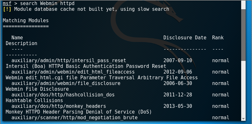The width and height of the screenshot is (252, 124).
Task: Click the 'Disclosure Date' column header
Action: pos(185,38)
